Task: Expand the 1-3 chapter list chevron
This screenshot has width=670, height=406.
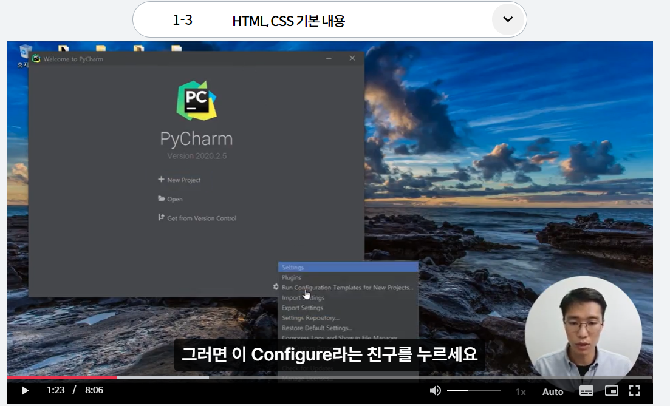Action: pyautogui.click(x=508, y=19)
